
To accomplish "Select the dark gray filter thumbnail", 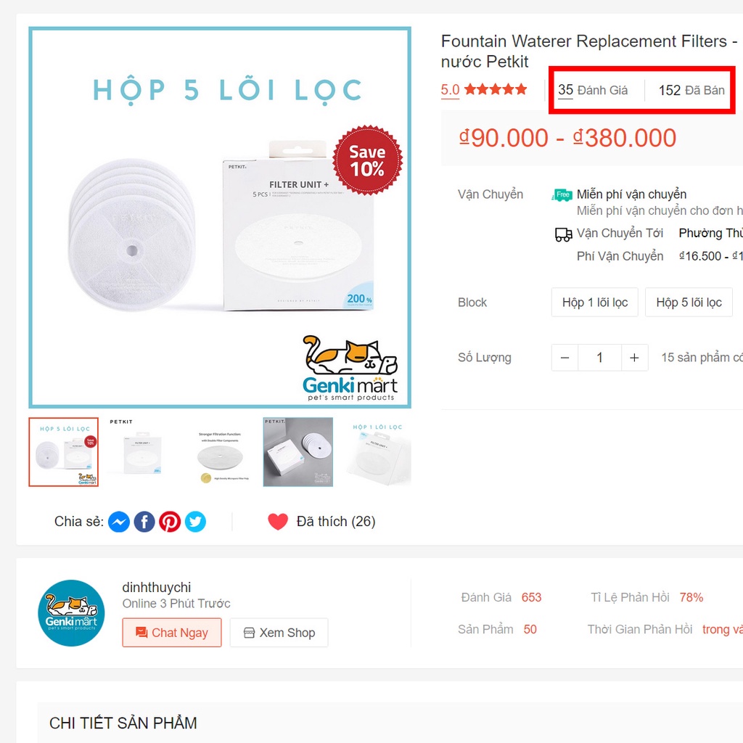I will point(297,452).
